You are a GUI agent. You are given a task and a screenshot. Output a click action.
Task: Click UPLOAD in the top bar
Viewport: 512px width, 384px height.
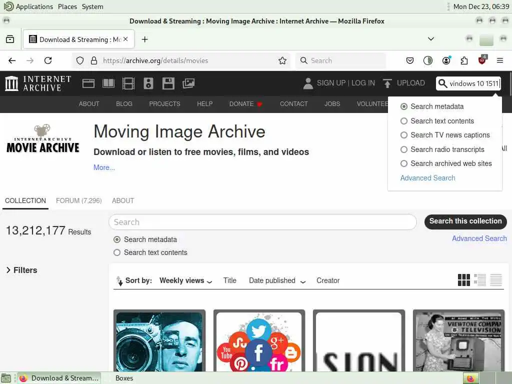coord(411,83)
